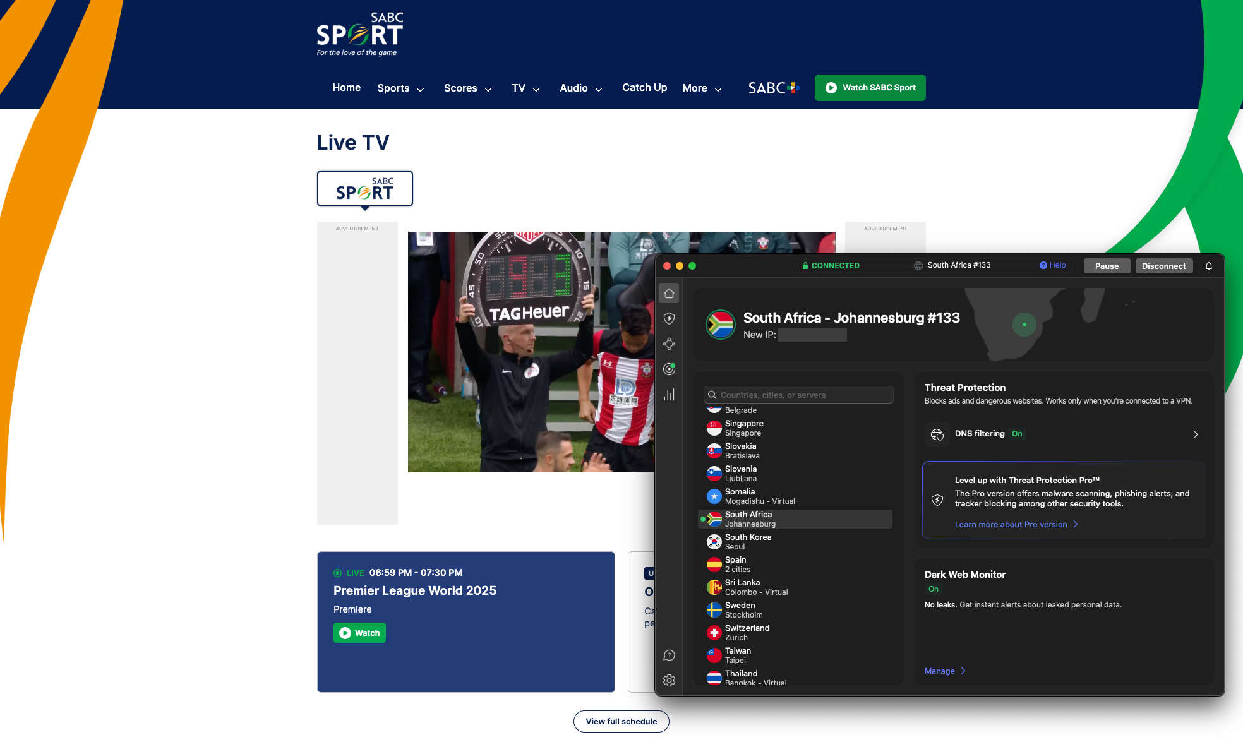Expand the More dropdown menu
The width and height of the screenshot is (1243, 742).
click(702, 88)
